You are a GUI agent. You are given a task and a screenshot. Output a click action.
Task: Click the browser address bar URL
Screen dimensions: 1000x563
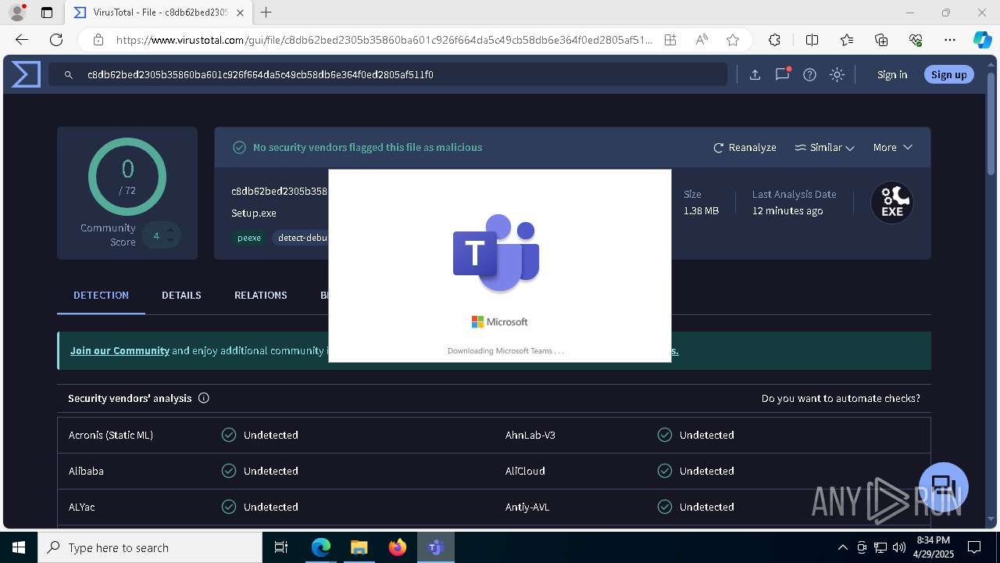pos(384,40)
